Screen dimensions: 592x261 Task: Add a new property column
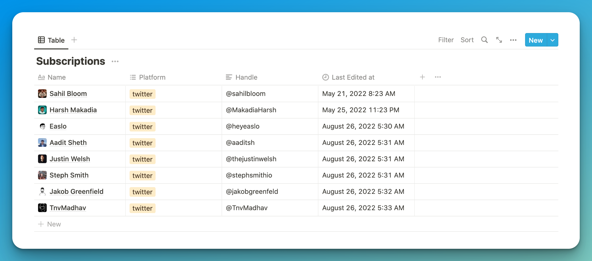(x=422, y=77)
